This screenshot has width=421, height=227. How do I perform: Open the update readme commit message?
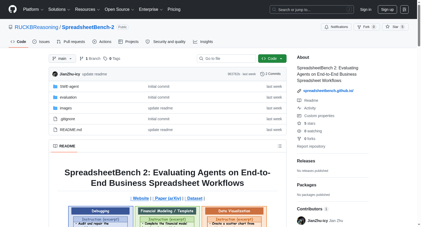tap(94, 74)
